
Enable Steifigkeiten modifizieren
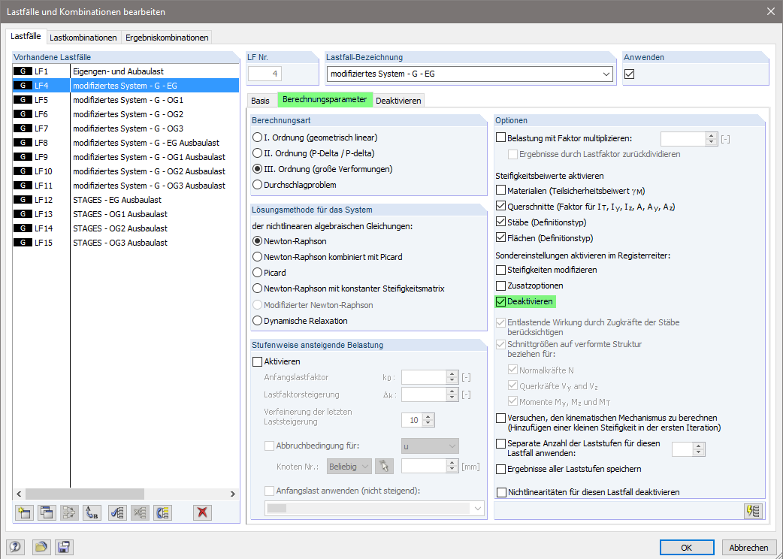point(502,270)
